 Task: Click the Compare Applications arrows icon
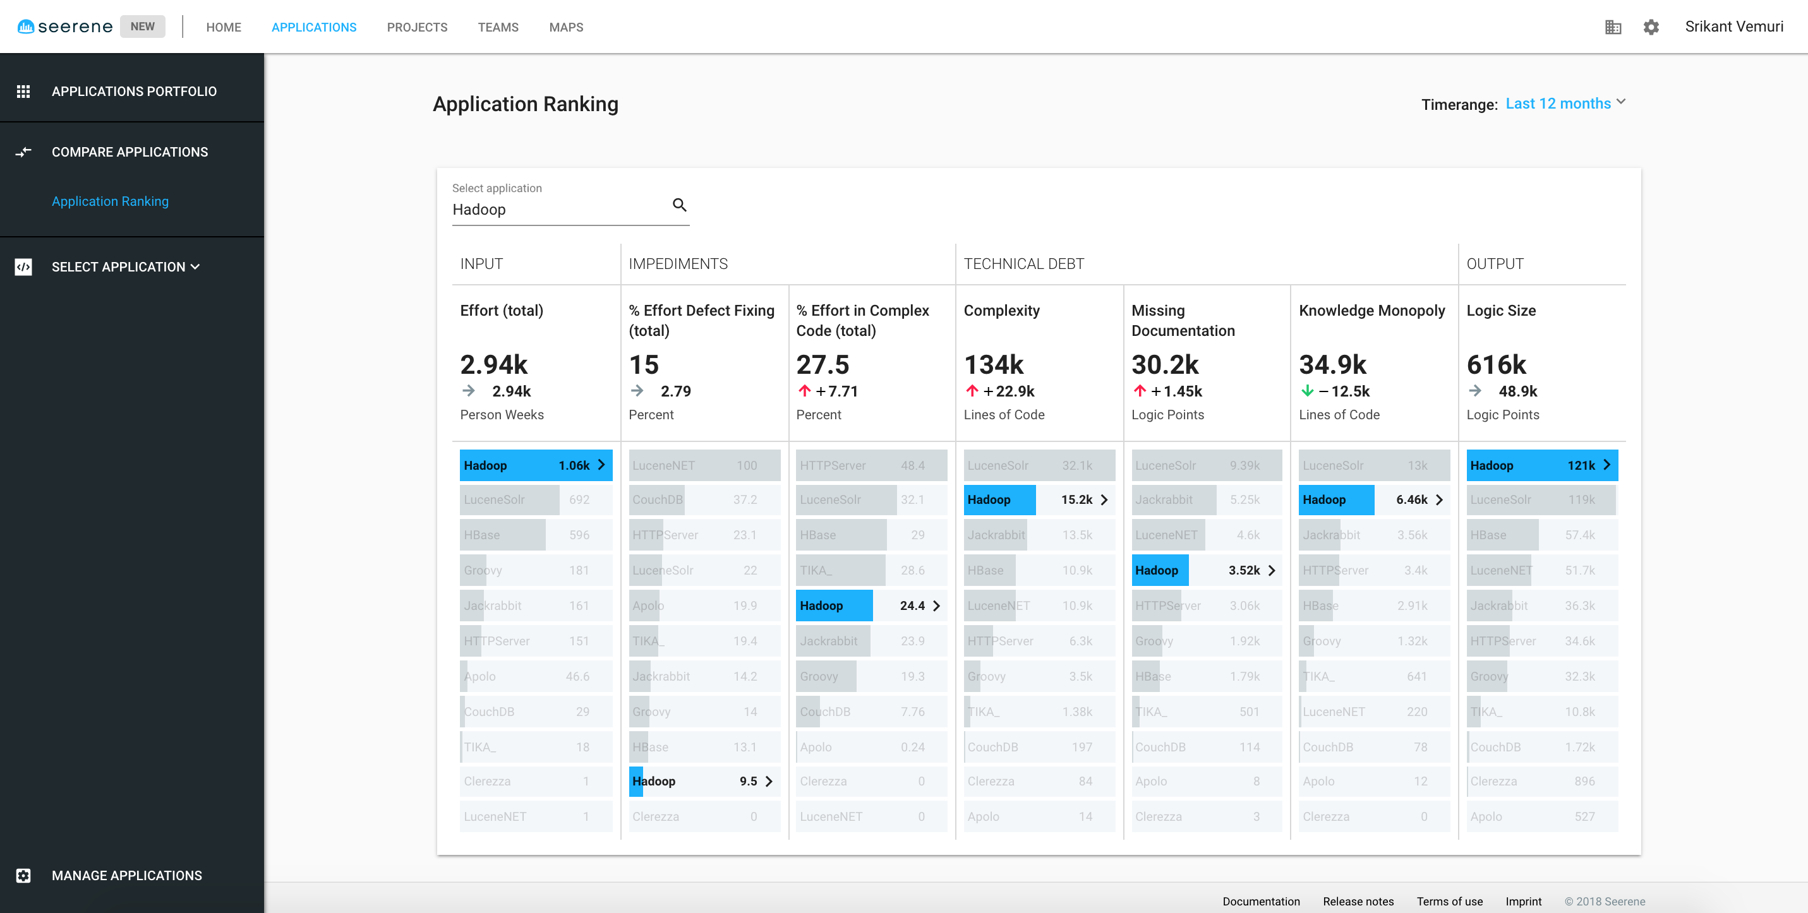[x=23, y=152]
